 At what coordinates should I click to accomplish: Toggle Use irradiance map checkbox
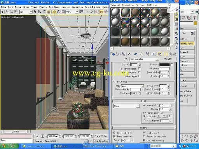pyautogui.click(x=144, y=140)
